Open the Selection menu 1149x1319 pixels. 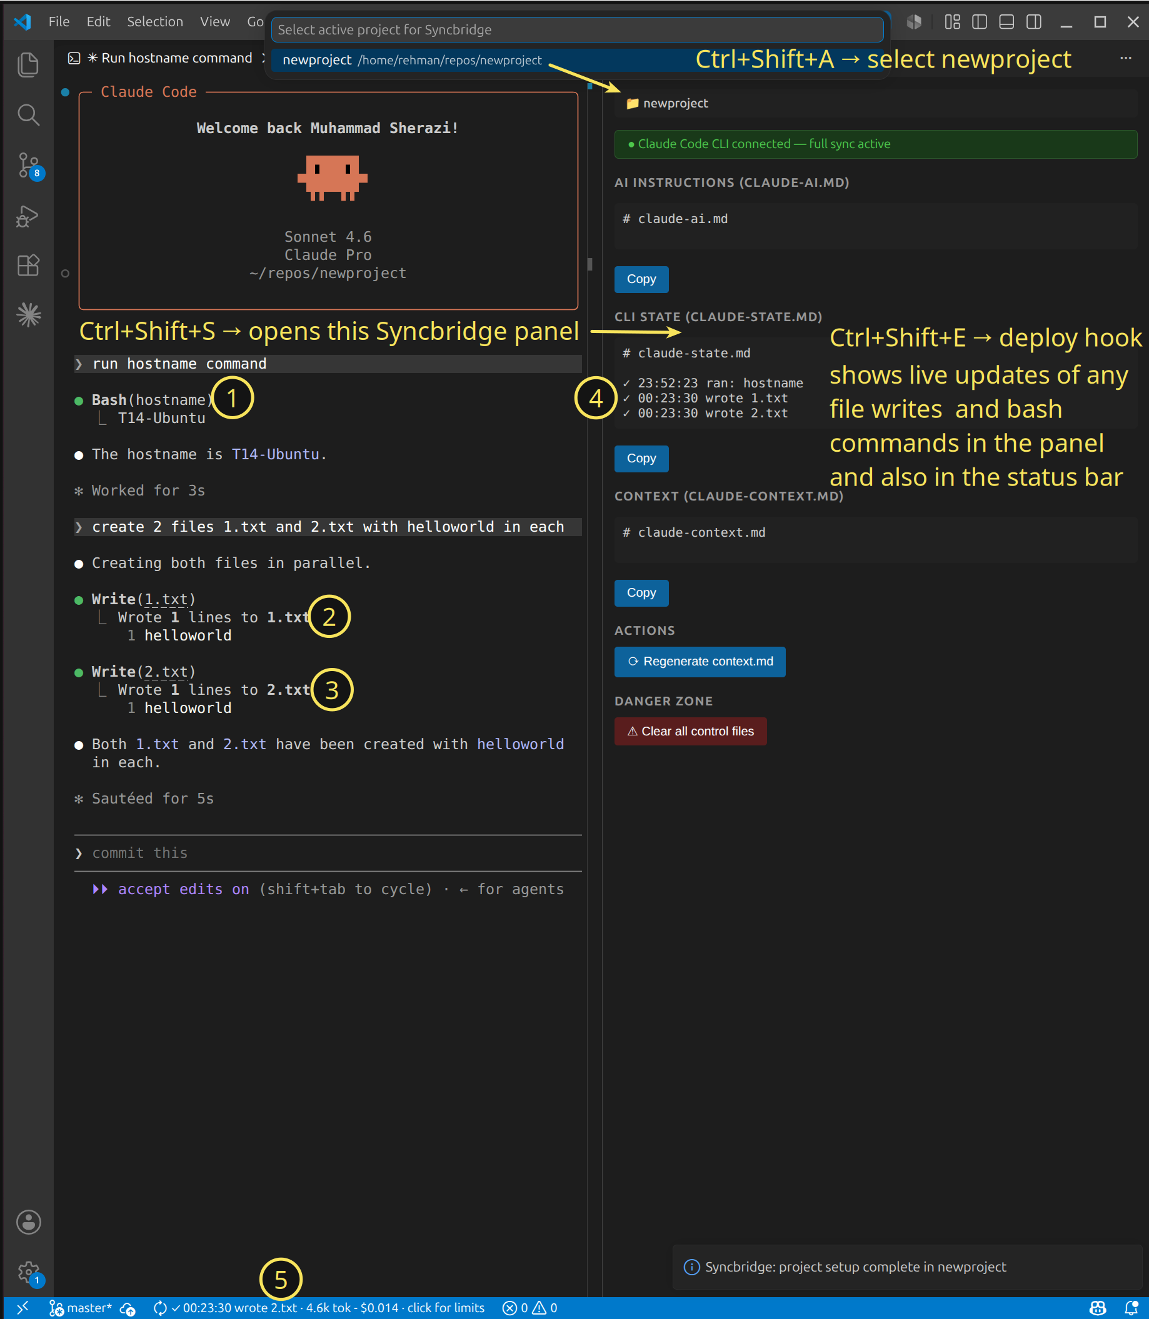click(155, 22)
